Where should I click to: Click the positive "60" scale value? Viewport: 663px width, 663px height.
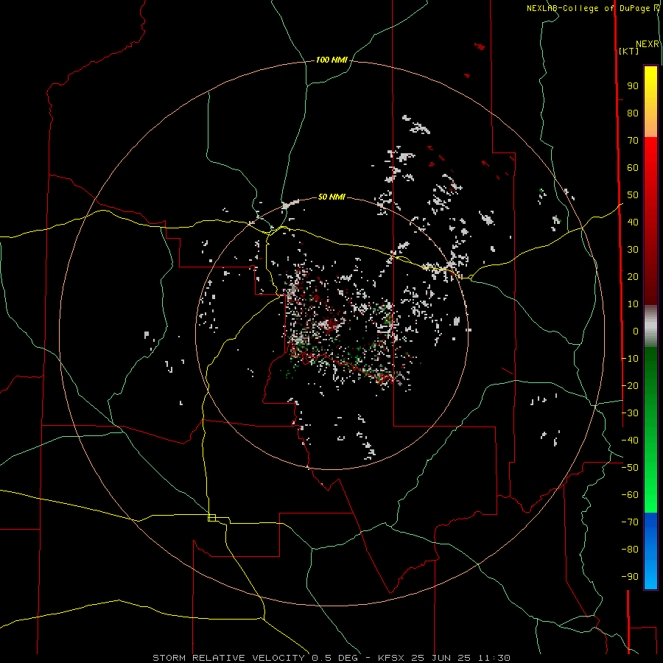(633, 168)
